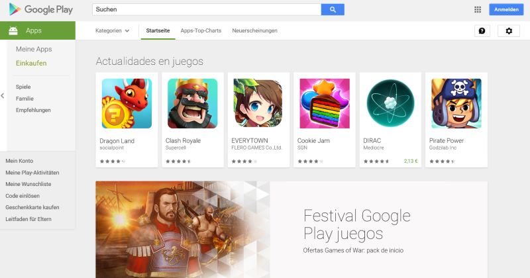530x278 pixels.
Task: Open the Google apps grid icon
Action: [478, 9]
